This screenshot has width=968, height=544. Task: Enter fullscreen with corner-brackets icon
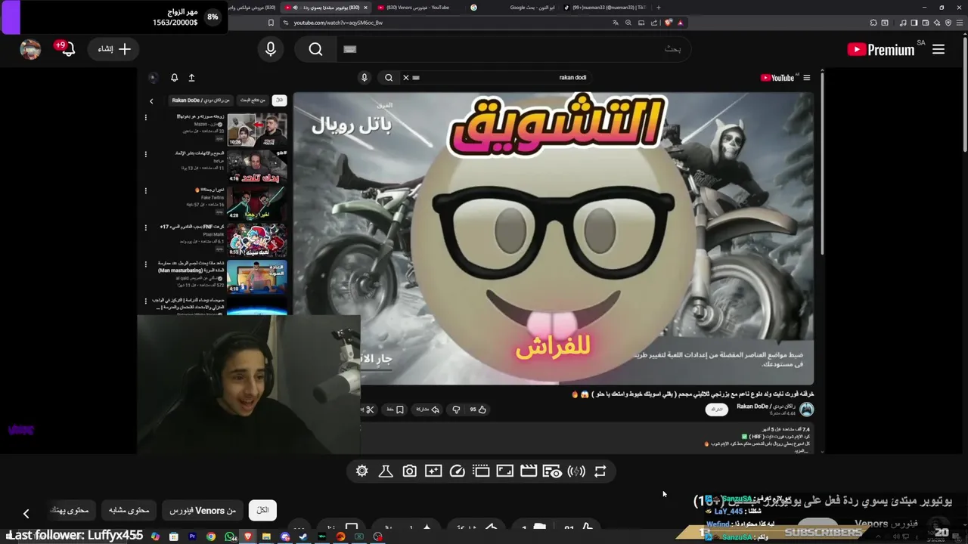(505, 471)
